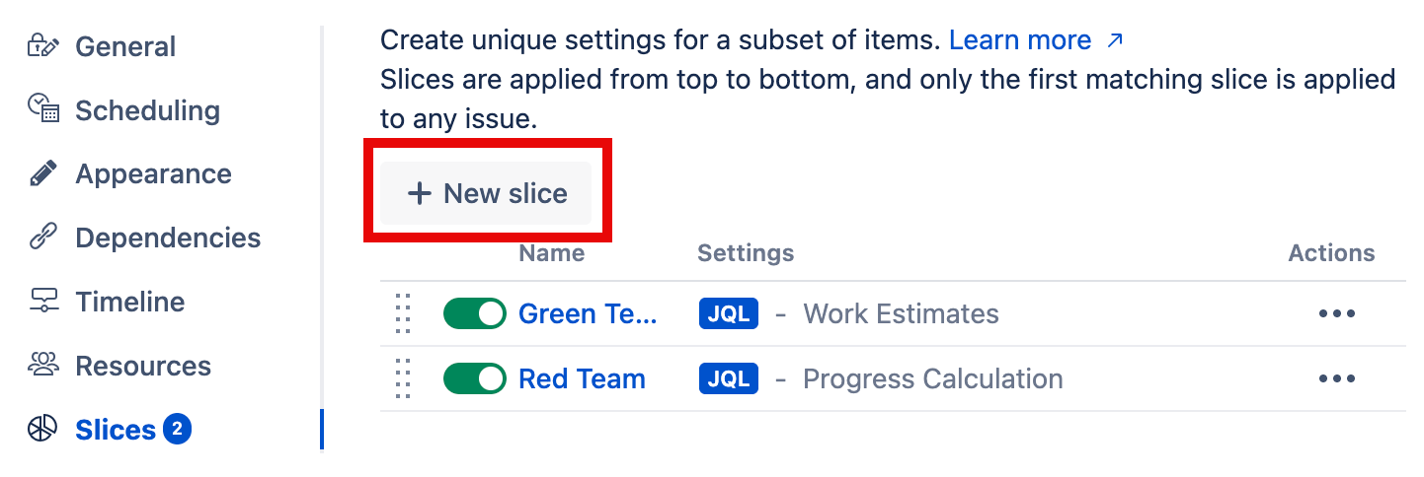Click the Resources people icon
This screenshot has height=477, width=1424.
[x=43, y=366]
